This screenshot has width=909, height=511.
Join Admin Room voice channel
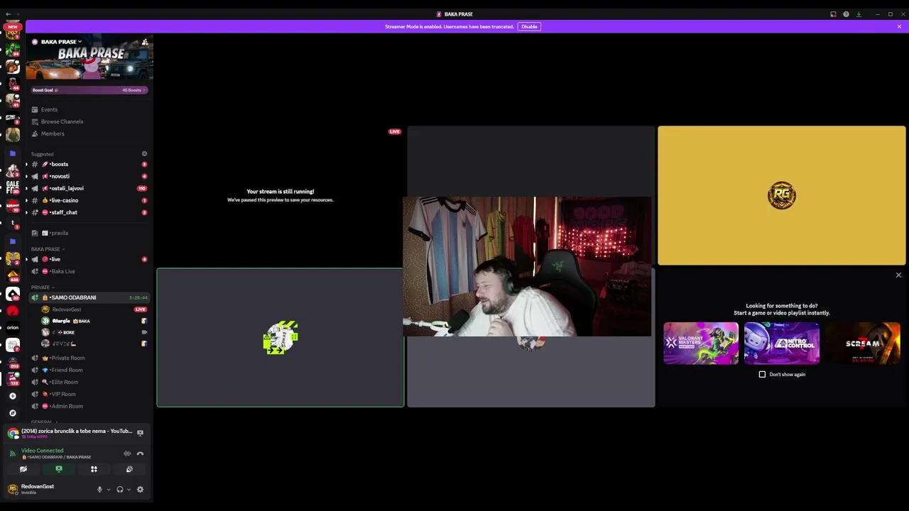(x=89, y=406)
